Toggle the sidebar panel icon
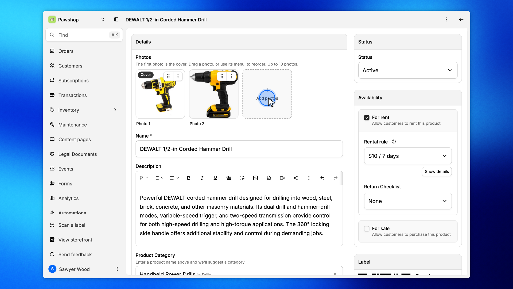Viewport: 513px width, 289px height. 116,20
